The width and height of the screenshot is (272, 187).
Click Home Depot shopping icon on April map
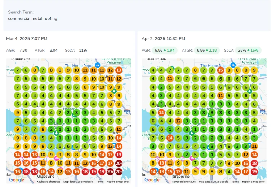tap(233, 65)
